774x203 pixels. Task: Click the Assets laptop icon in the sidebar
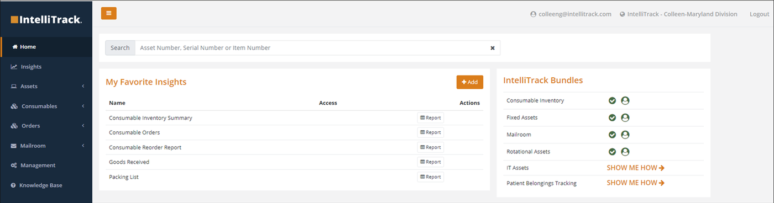pos(14,87)
